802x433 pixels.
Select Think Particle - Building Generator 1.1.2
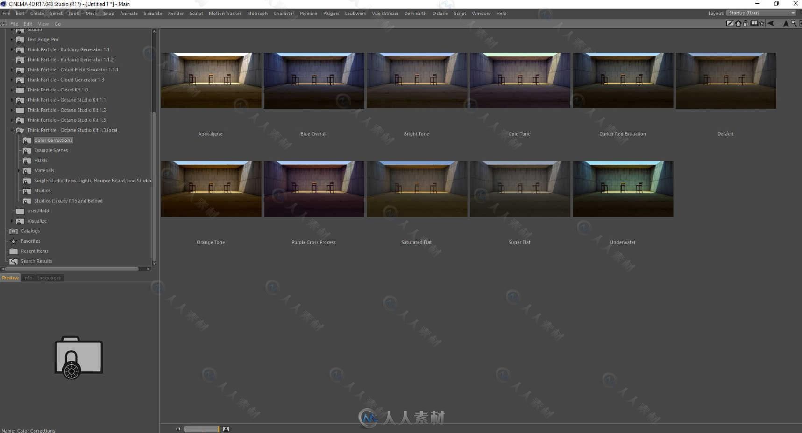[70, 60]
